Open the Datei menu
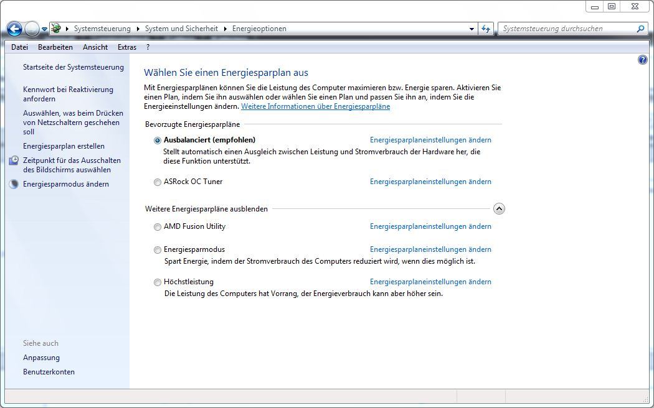654x408 pixels. pos(19,47)
